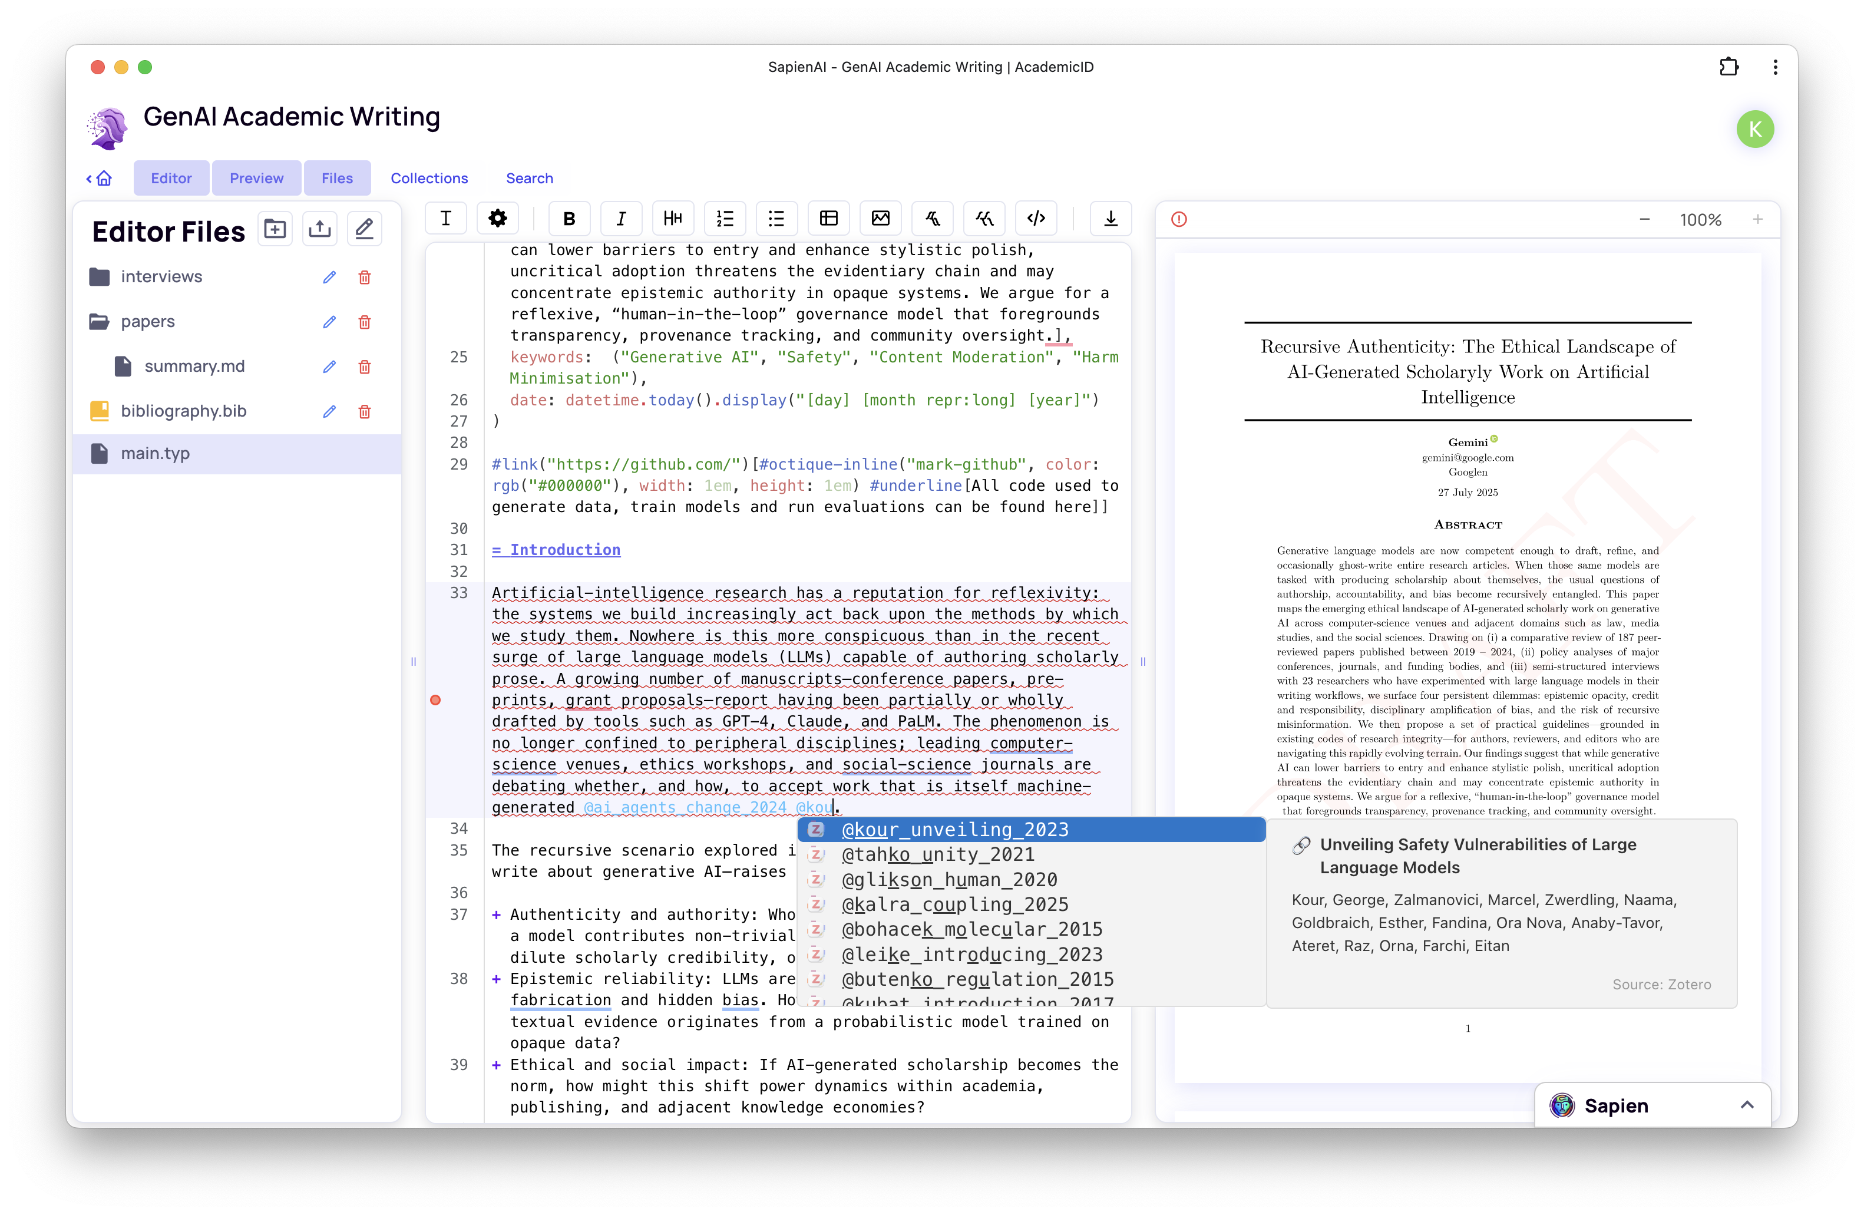Upload a file to Editor Files
The image size is (1864, 1215).
(x=319, y=230)
